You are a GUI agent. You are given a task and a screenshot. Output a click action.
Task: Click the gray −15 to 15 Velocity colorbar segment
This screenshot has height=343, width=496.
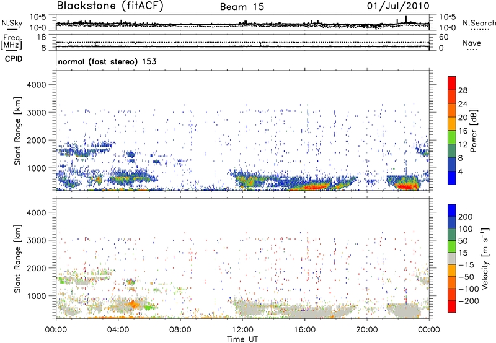coord(452,259)
